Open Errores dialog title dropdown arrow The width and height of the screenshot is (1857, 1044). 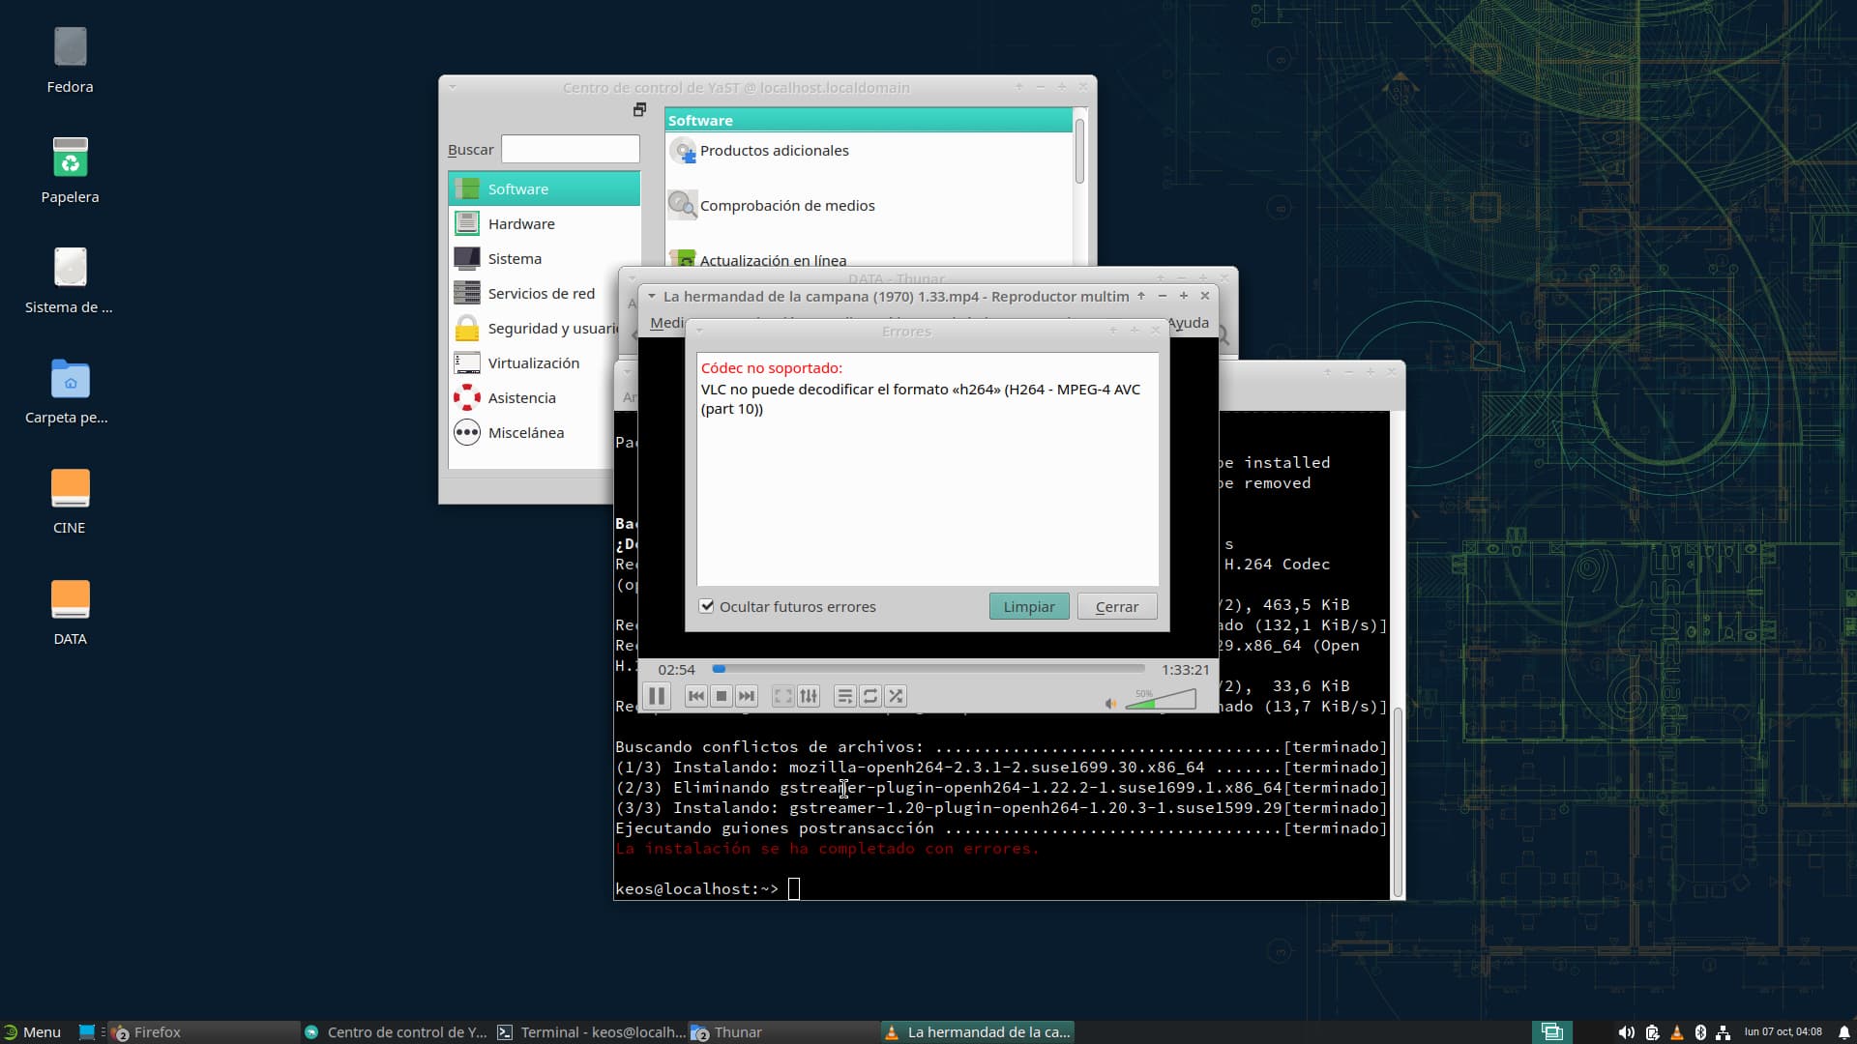click(x=699, y=331)
